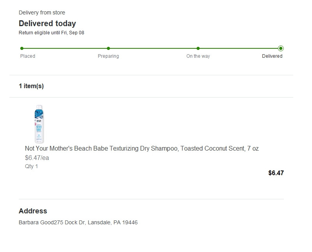Image resolution: width=312 pixels, height=252 pixels.
Task: Click the green progress bar between Preparing and On the way
Action: tap(153, 48)
